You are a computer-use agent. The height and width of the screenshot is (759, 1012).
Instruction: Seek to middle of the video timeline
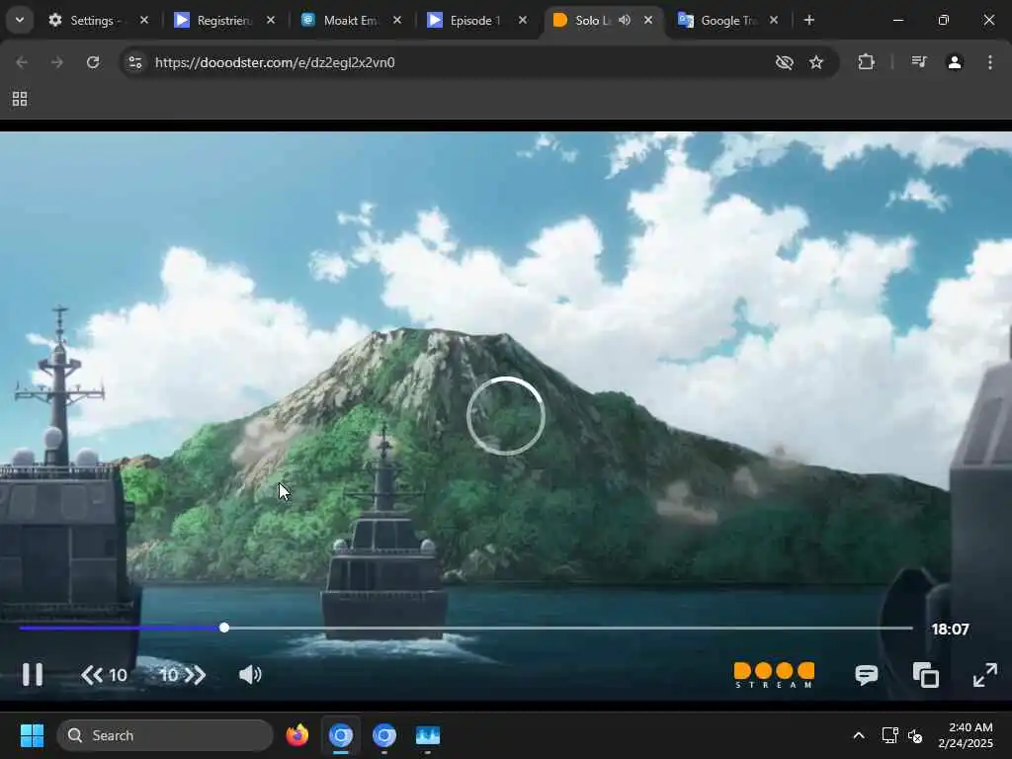[466, 628]
